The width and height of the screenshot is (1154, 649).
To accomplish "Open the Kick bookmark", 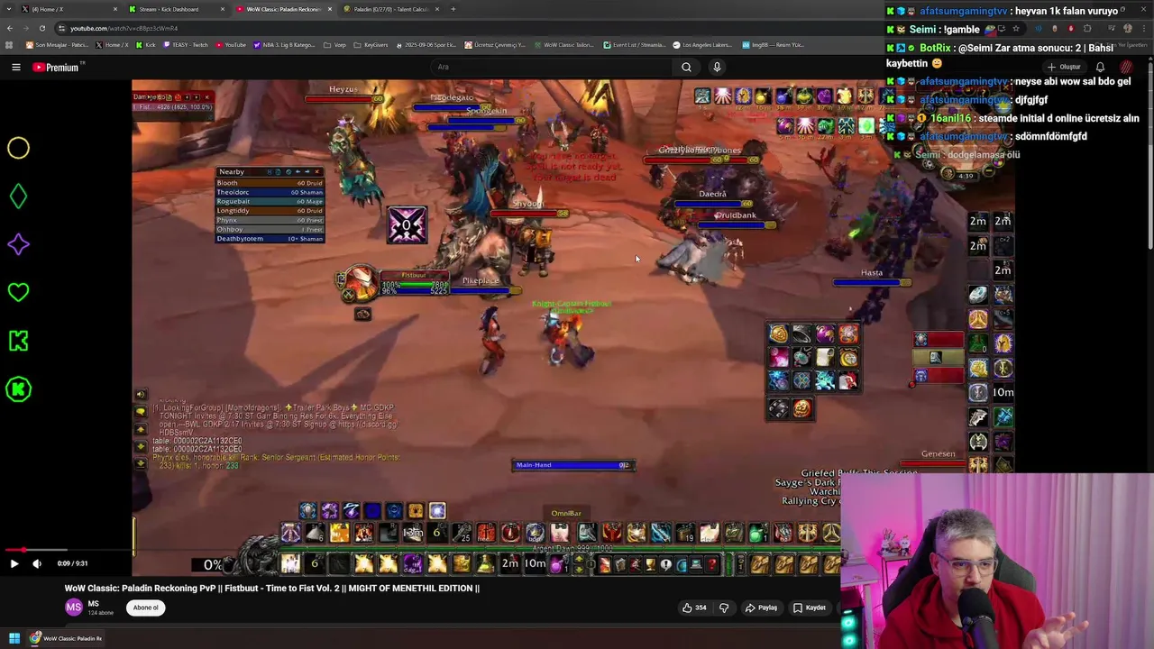I will 145,44.
